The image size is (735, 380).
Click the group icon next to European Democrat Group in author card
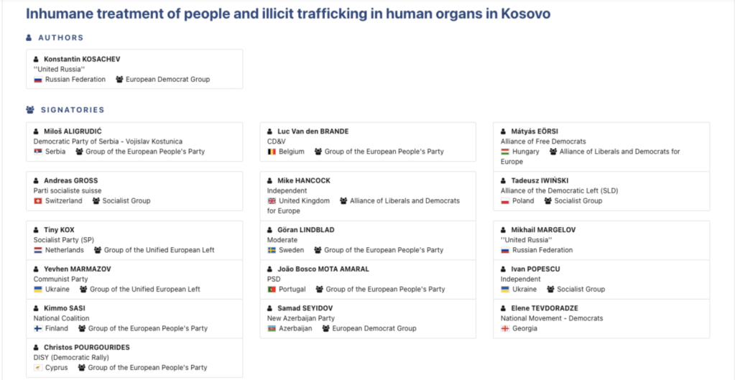click(x=119, y=80)
